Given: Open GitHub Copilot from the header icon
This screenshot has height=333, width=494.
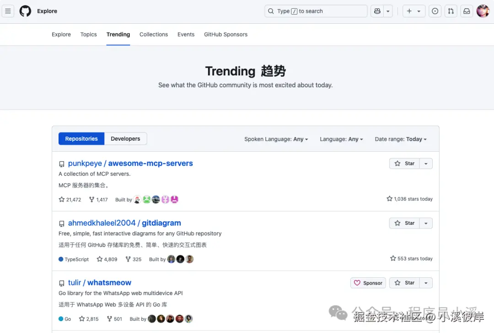Looking at the screenshot, I should click(377, 11).
